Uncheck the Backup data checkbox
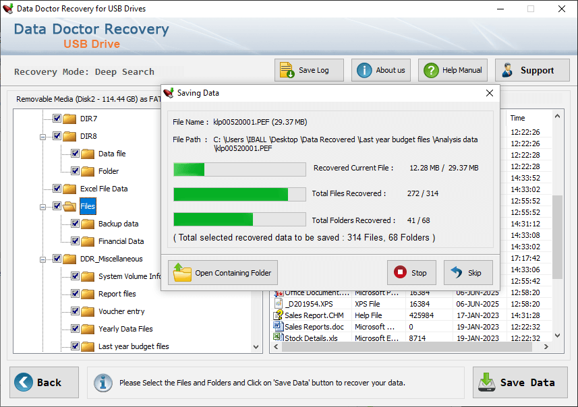578x407 pixels. click(x=75, y=223)
